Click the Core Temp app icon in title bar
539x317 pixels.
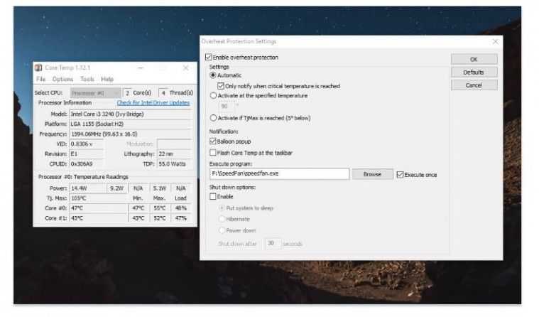(38, 68)
